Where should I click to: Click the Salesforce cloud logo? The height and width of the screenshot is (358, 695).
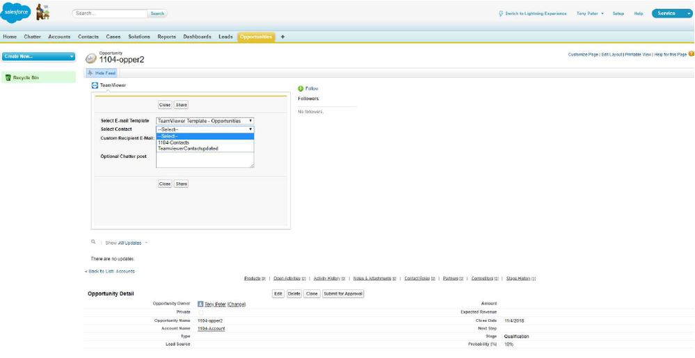(x=15, y=13)
